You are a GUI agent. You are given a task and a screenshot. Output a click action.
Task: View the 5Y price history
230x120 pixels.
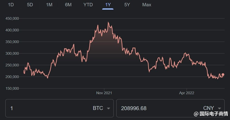(x=127, y=5)
